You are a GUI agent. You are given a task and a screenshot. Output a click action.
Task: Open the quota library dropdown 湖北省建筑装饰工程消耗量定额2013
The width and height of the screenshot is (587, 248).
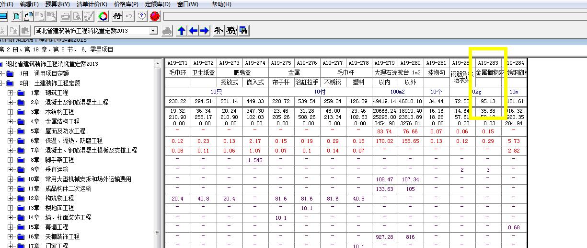(x=153, y=31)
